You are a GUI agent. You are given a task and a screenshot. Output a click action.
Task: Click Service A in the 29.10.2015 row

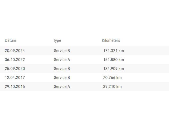[x=62, y=87]
